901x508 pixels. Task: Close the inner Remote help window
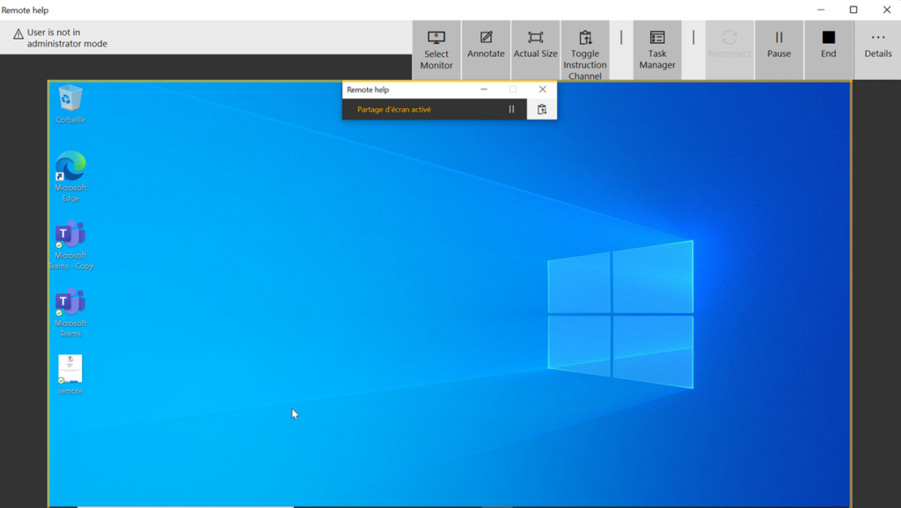[542, 90]
